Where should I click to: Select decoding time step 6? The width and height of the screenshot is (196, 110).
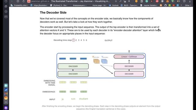[x=86, y=40]
